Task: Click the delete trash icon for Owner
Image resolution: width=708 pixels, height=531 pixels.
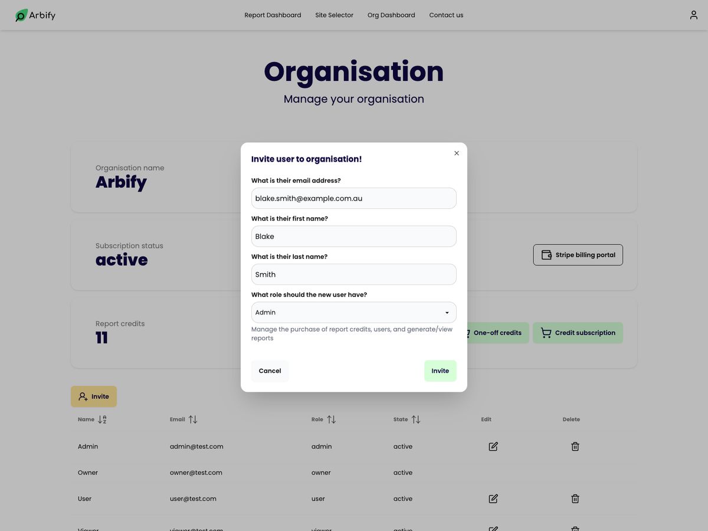Action: [575, 472]
